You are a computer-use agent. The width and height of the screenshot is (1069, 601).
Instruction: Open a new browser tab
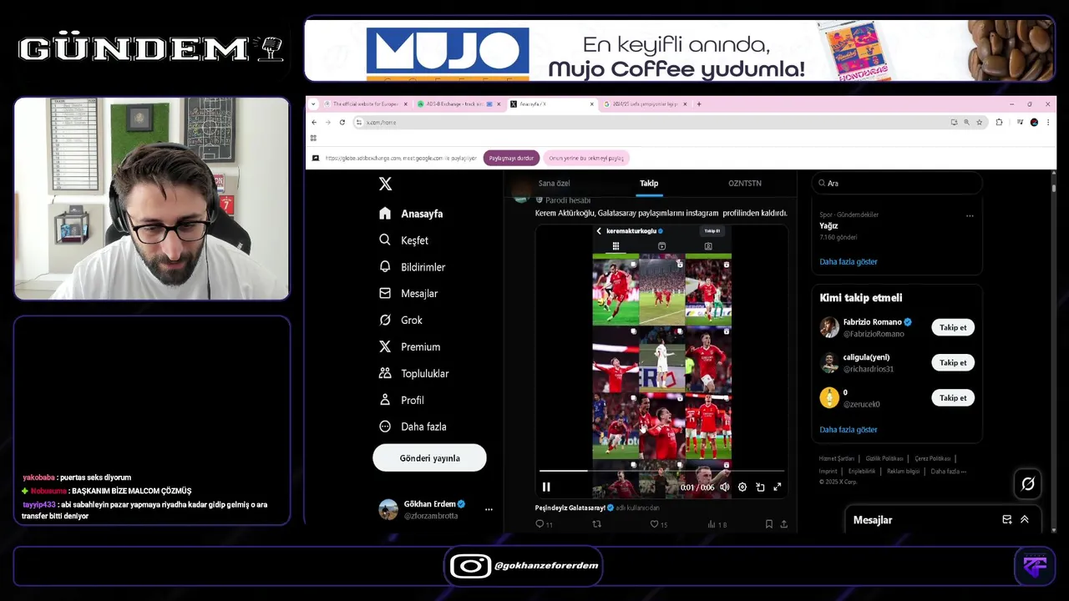(699, 104)
